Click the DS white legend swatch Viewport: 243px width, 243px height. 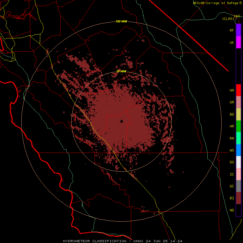(x=238, y=162)
